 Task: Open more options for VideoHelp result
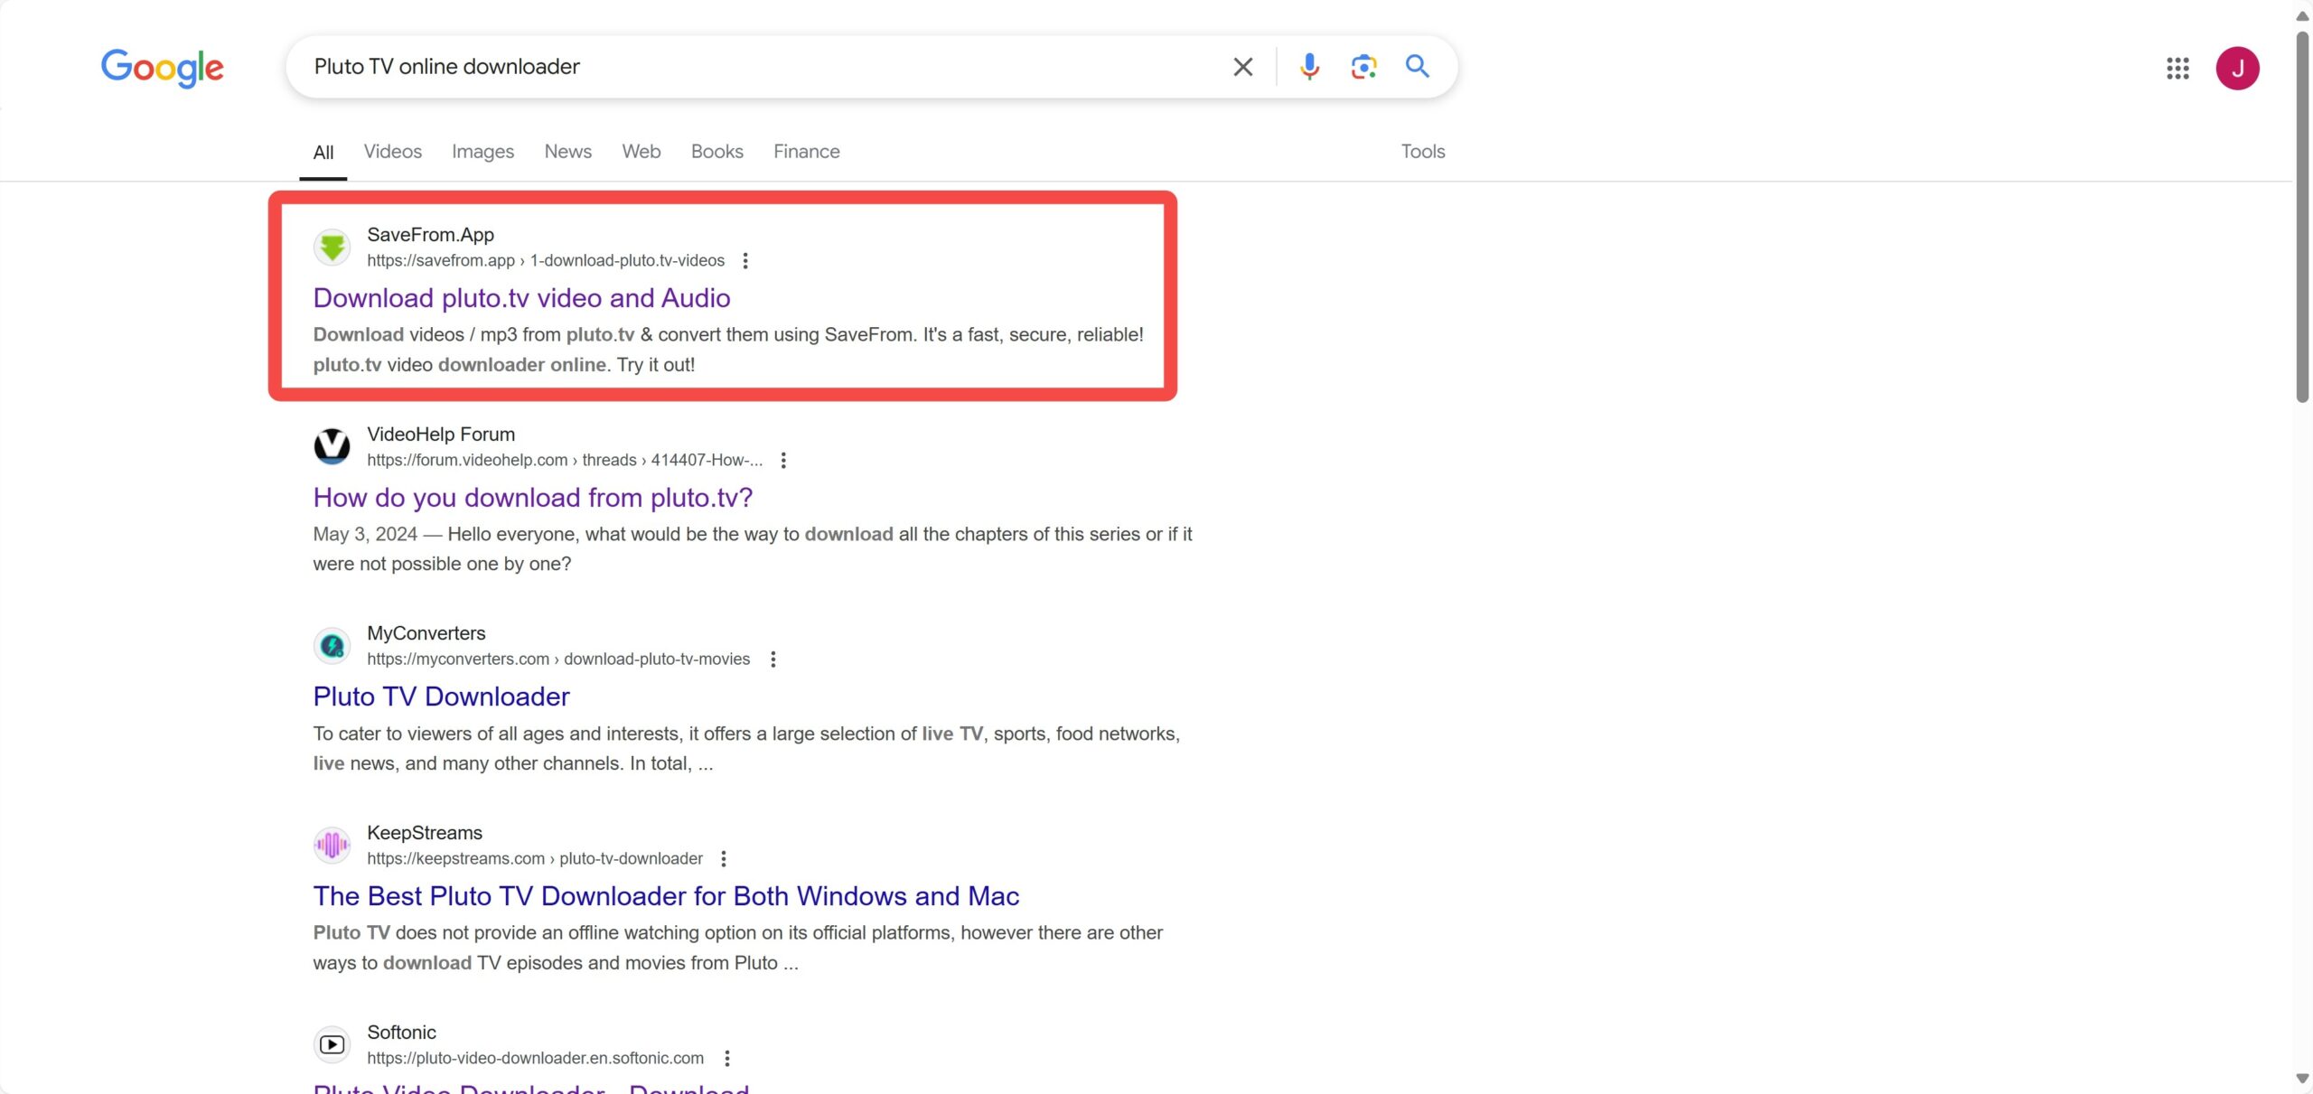click(x=783, y=461)
